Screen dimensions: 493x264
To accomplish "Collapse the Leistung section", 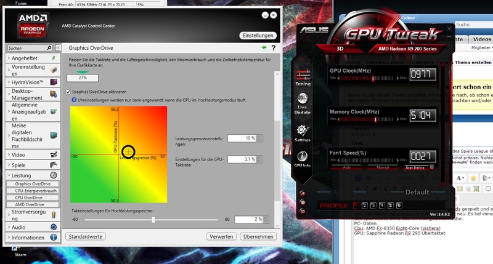I will click(x=33, y=175).
